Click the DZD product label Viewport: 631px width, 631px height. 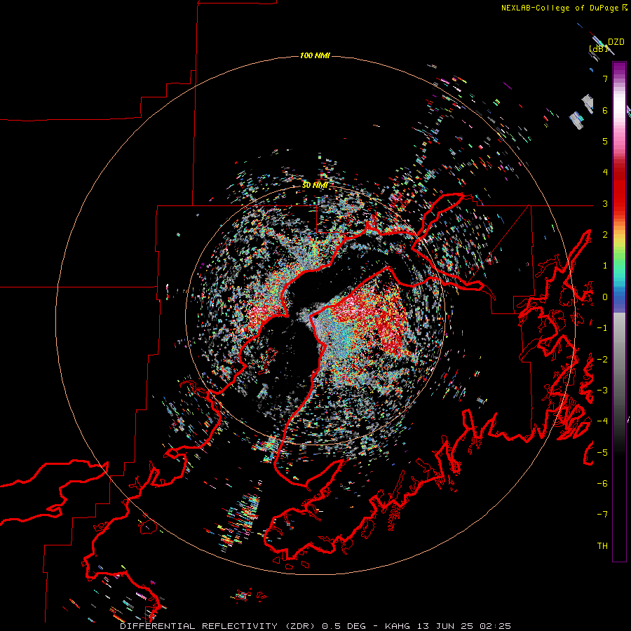pos(616,42)
